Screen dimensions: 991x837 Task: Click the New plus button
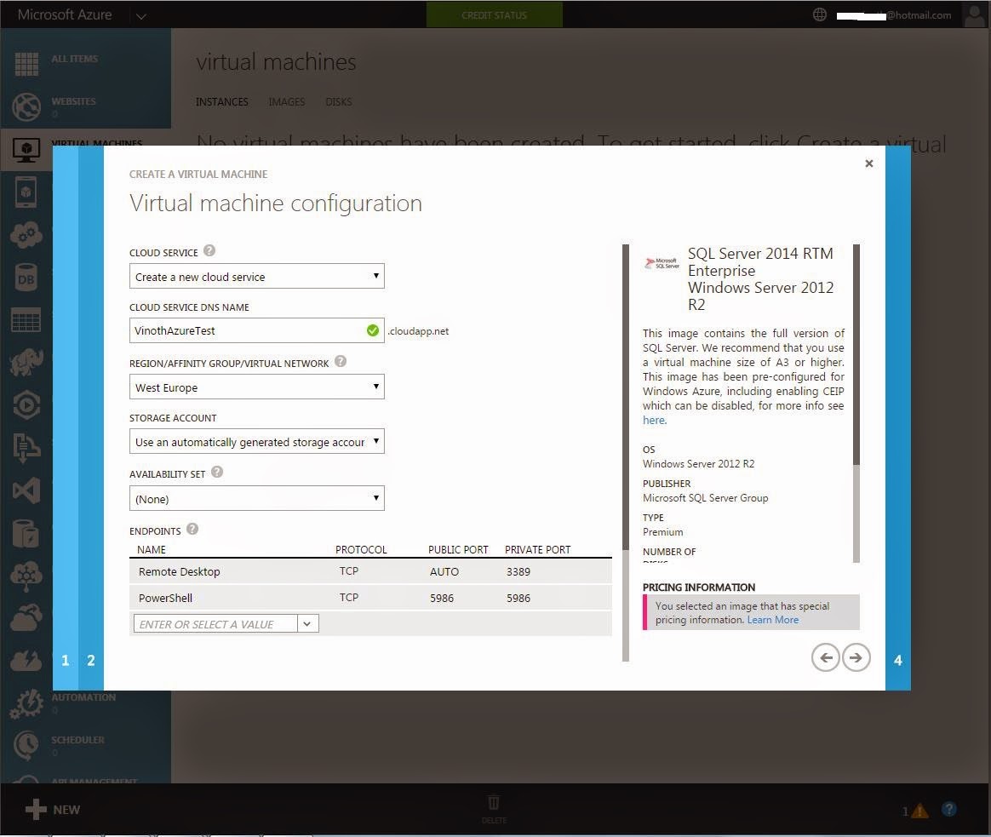(53, 809)
